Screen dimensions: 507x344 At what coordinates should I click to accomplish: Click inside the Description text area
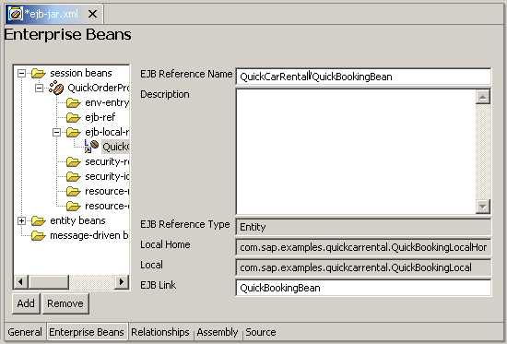tap(356, 151)
